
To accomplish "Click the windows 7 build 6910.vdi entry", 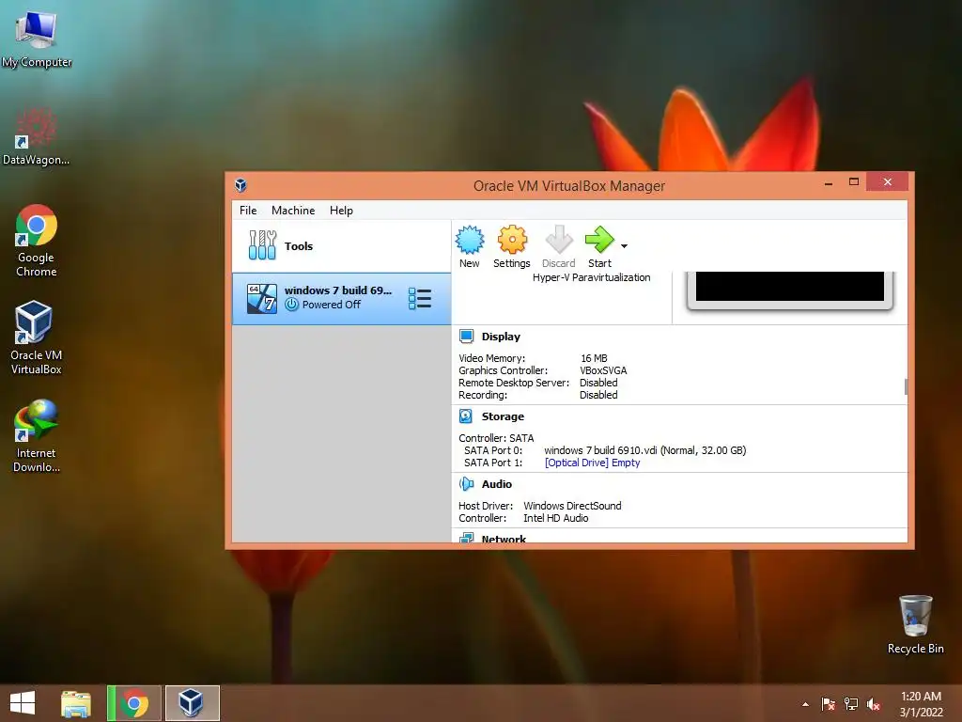I will point(644,450).
